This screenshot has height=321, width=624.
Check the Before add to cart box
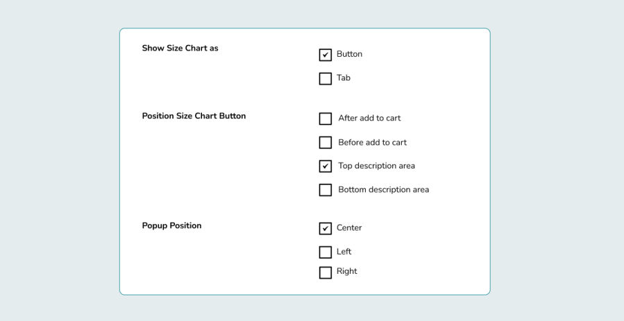point(325,143)
